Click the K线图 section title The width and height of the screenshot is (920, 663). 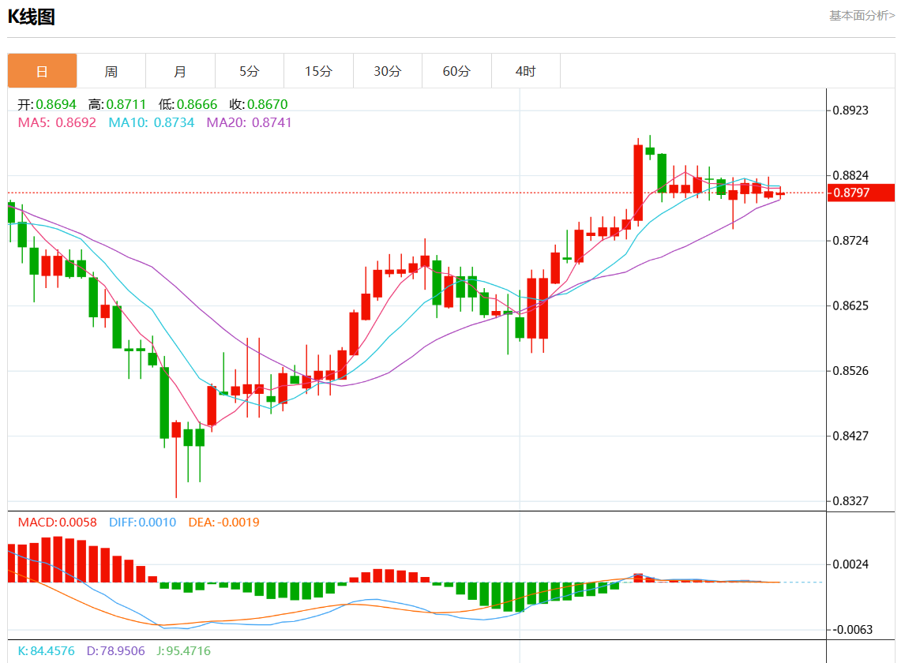pyautogui.click(x=32, y=17)
